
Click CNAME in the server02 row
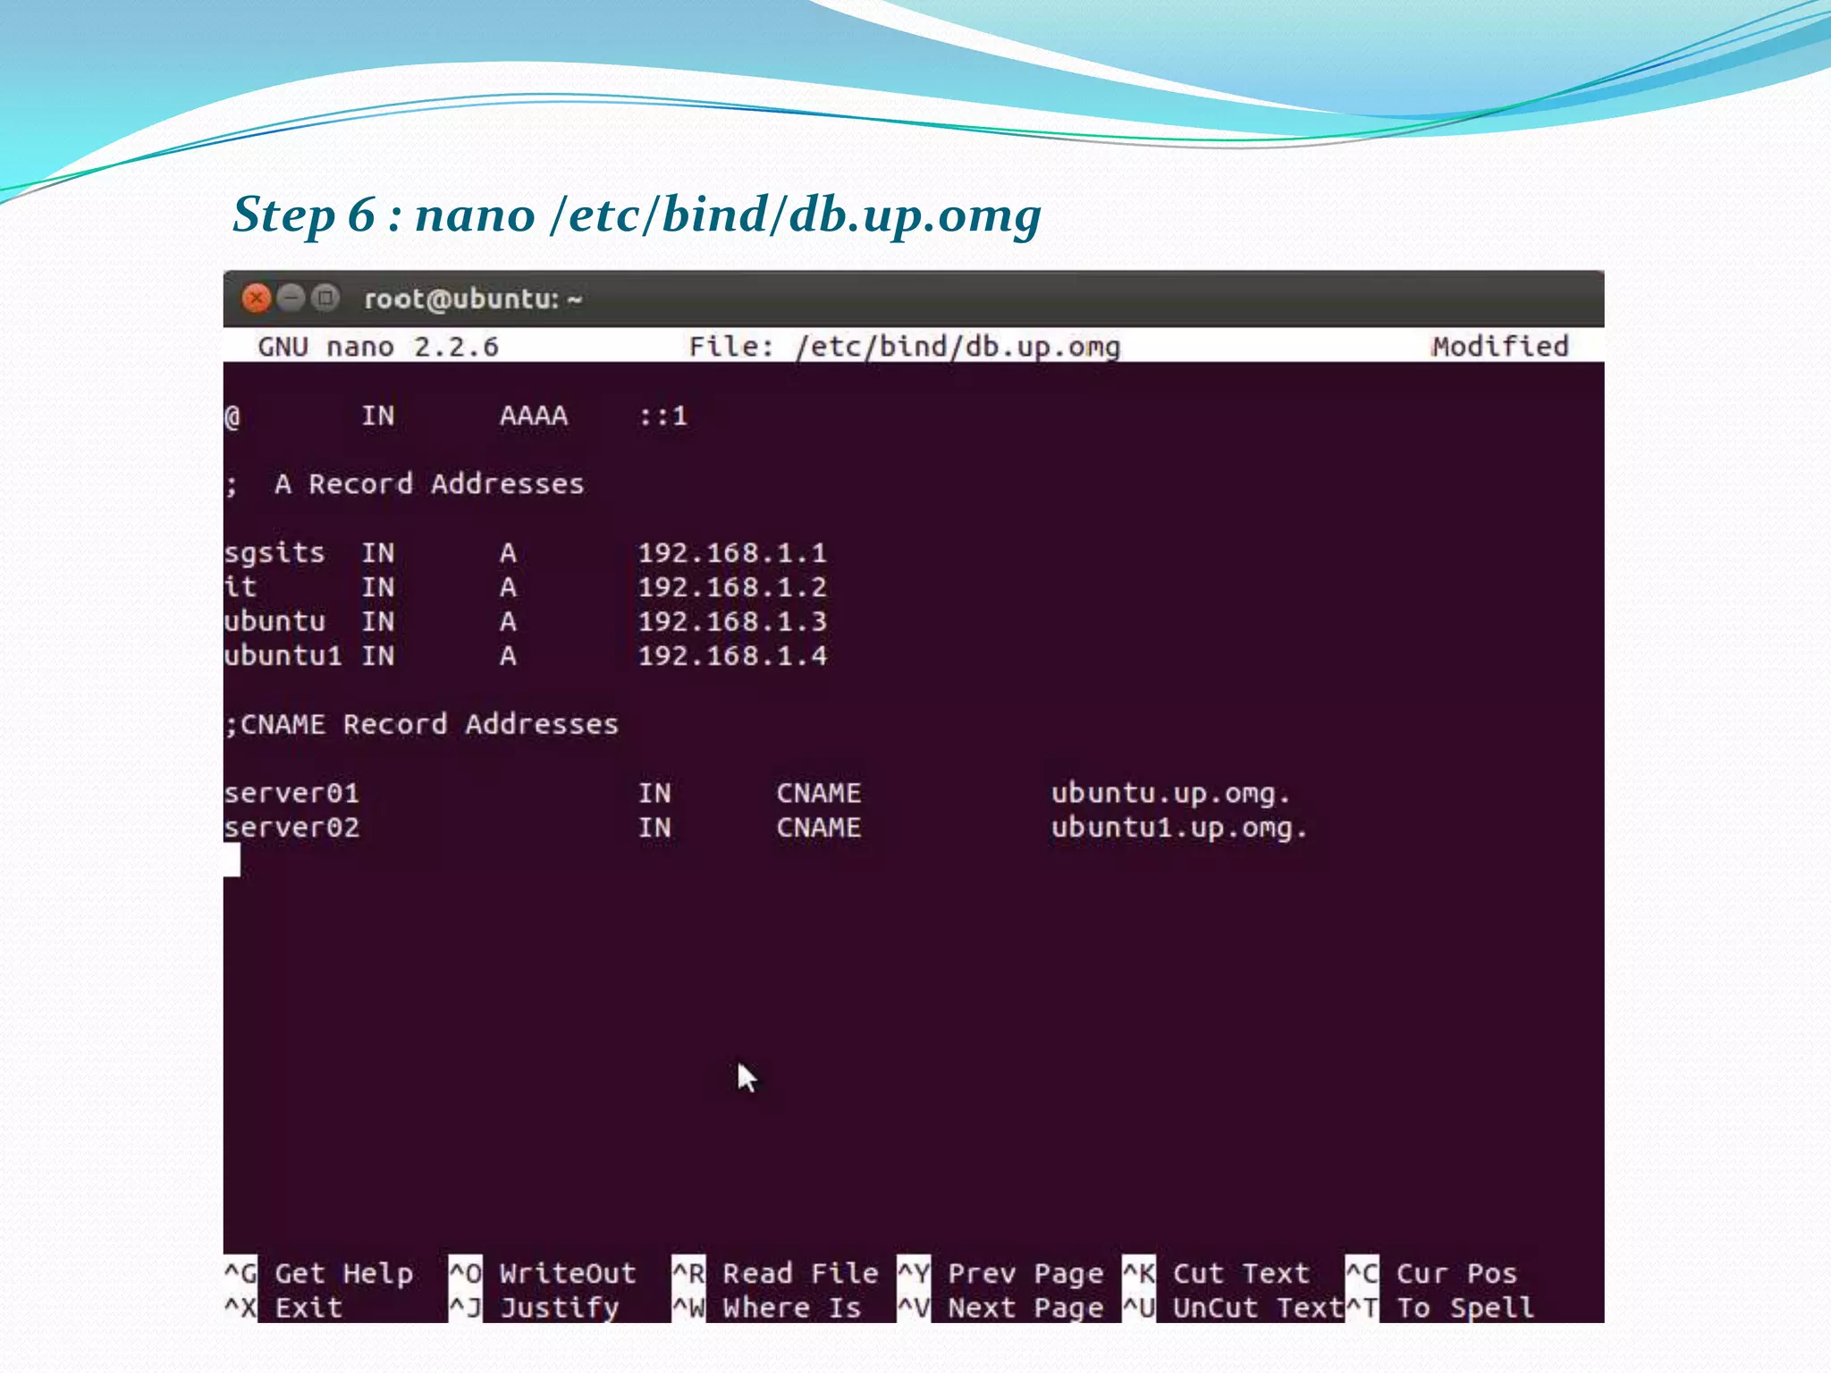coord(819,828)
